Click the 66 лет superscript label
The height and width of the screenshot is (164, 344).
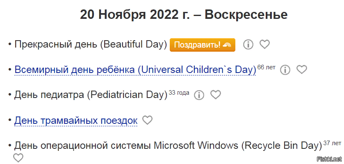(x=267, y=67)
